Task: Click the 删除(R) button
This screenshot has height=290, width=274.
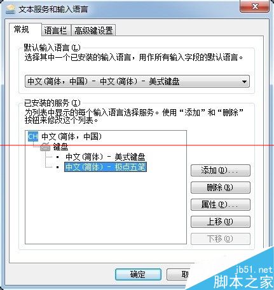Action: pyautogui.click(x=221, y=187)
